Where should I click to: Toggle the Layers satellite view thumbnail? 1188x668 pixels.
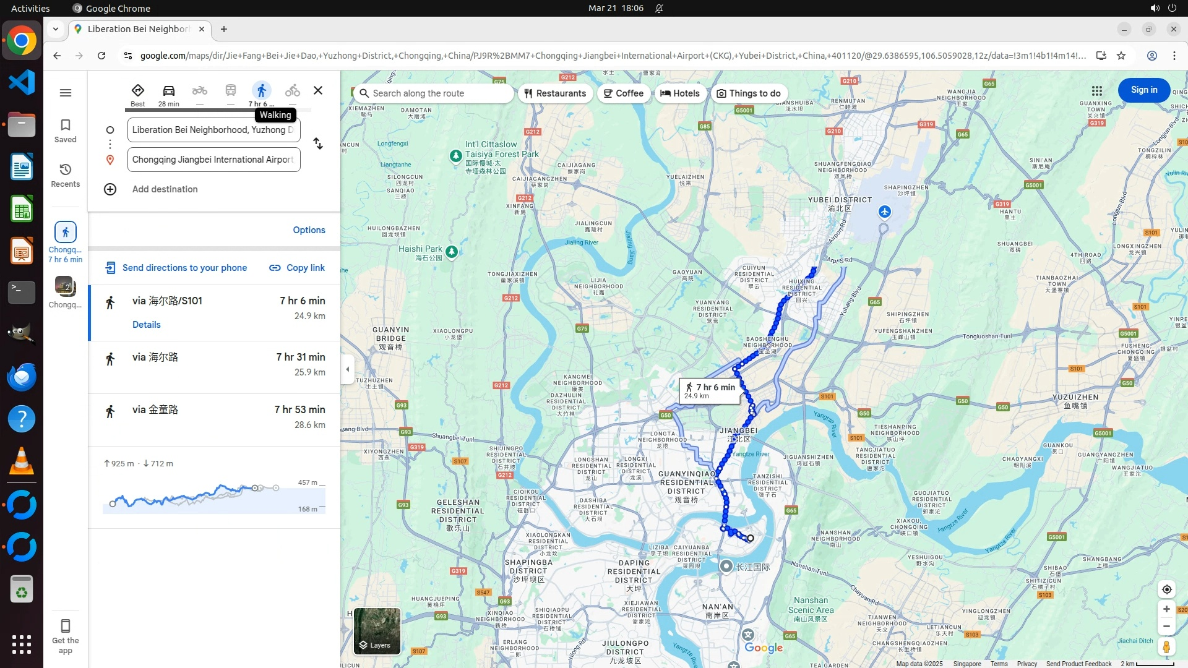(x=377, y=630)
